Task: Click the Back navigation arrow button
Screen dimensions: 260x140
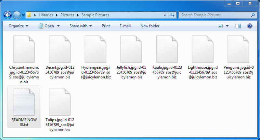Action: pos(8,15)
